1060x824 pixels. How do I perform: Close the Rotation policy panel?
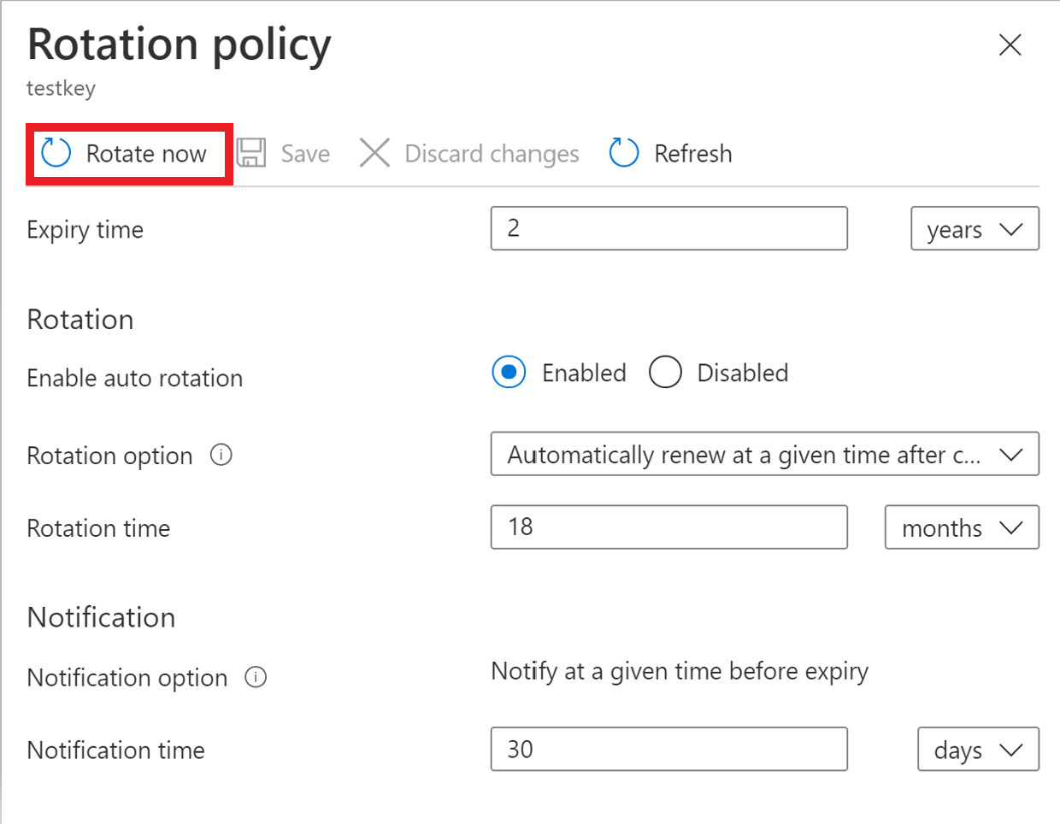[1010, 45]
